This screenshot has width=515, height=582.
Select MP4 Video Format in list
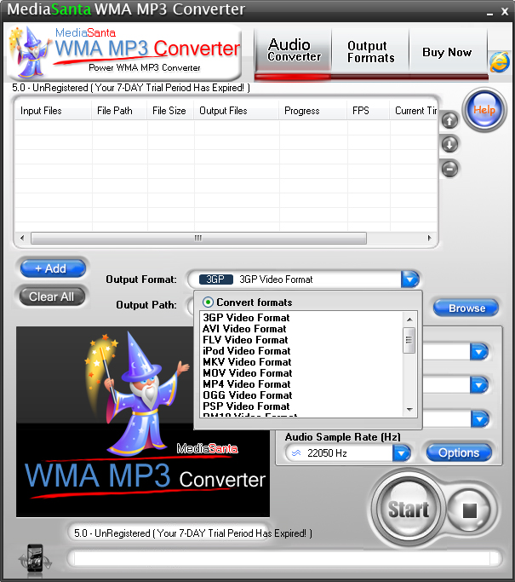click(x=247, y=384)
